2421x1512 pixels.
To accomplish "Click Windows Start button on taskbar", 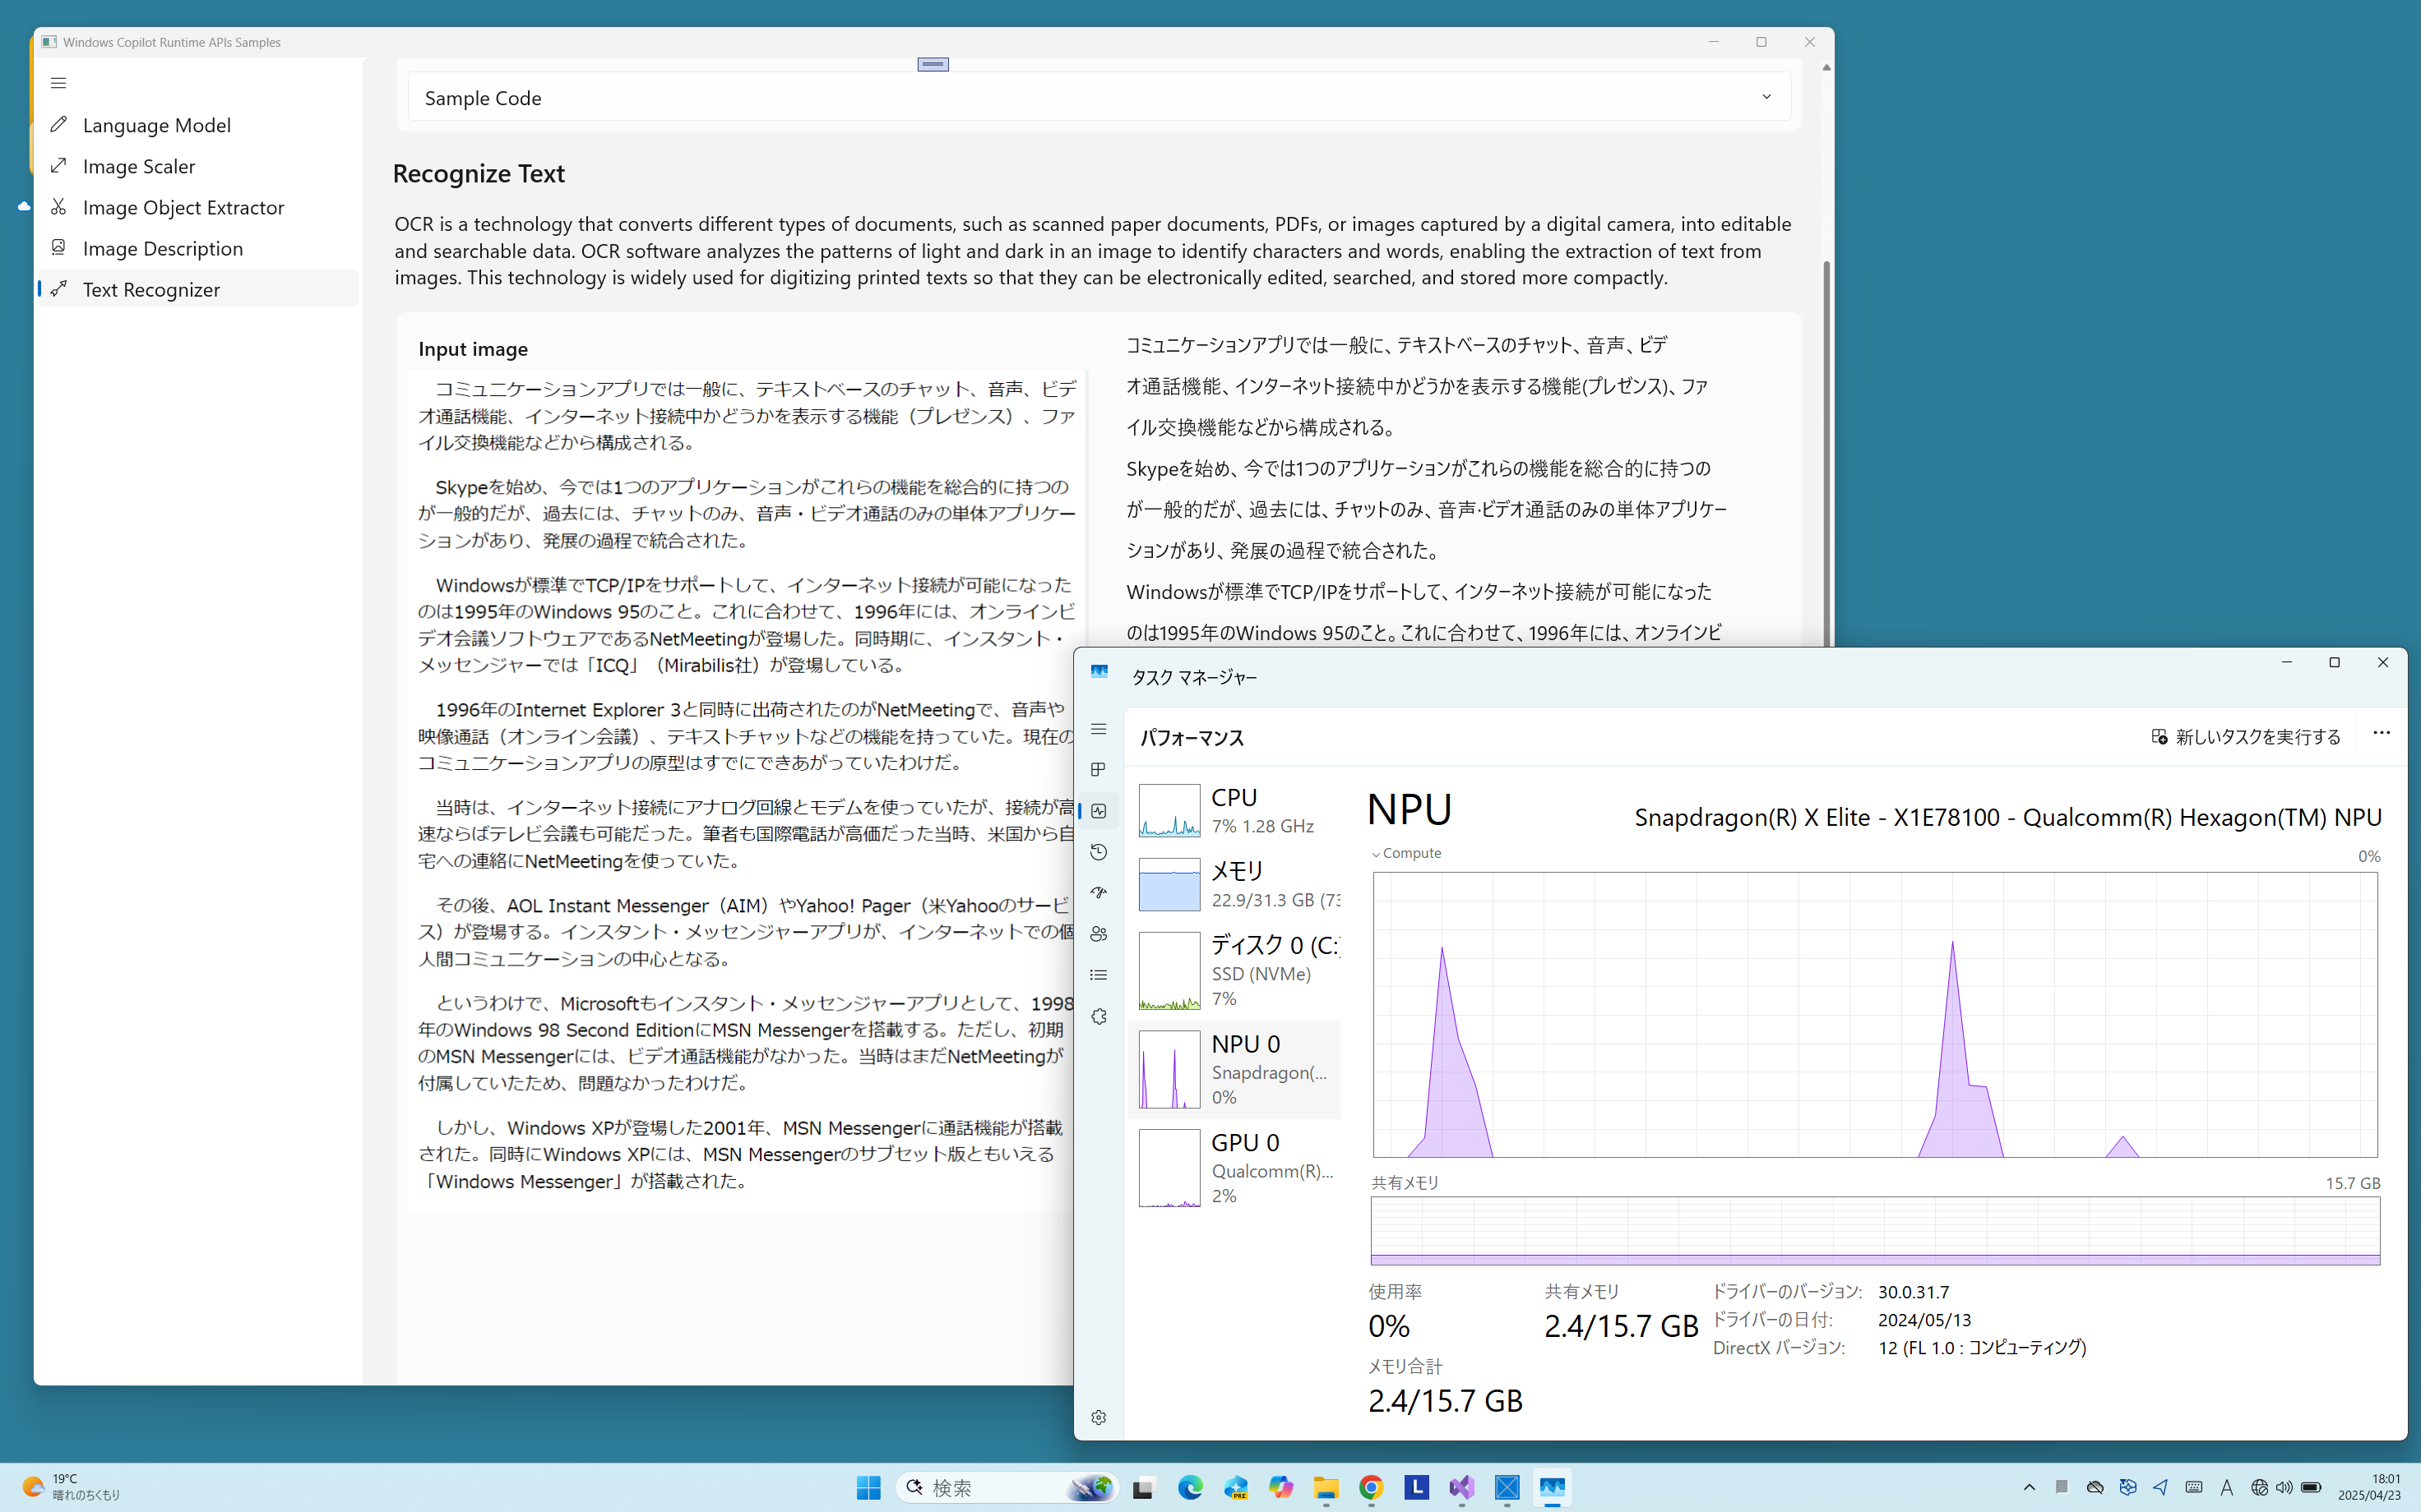I will point(868,1488).
